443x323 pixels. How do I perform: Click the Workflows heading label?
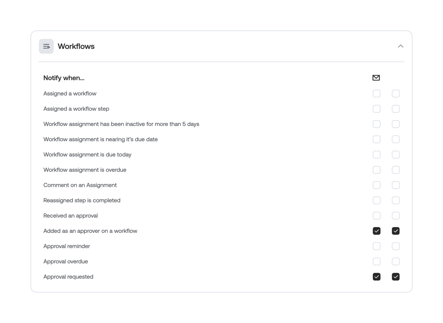click(76, 46)
